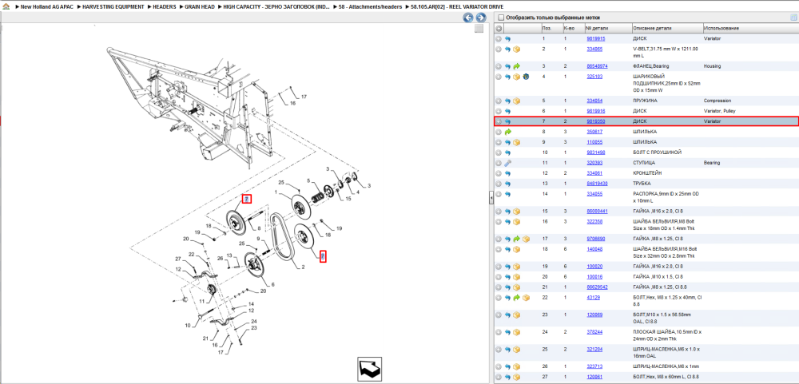This screenshot has height=384, width=799.
Task: Toggle the select-all circle in table header
Action: (x=499, y=29)
